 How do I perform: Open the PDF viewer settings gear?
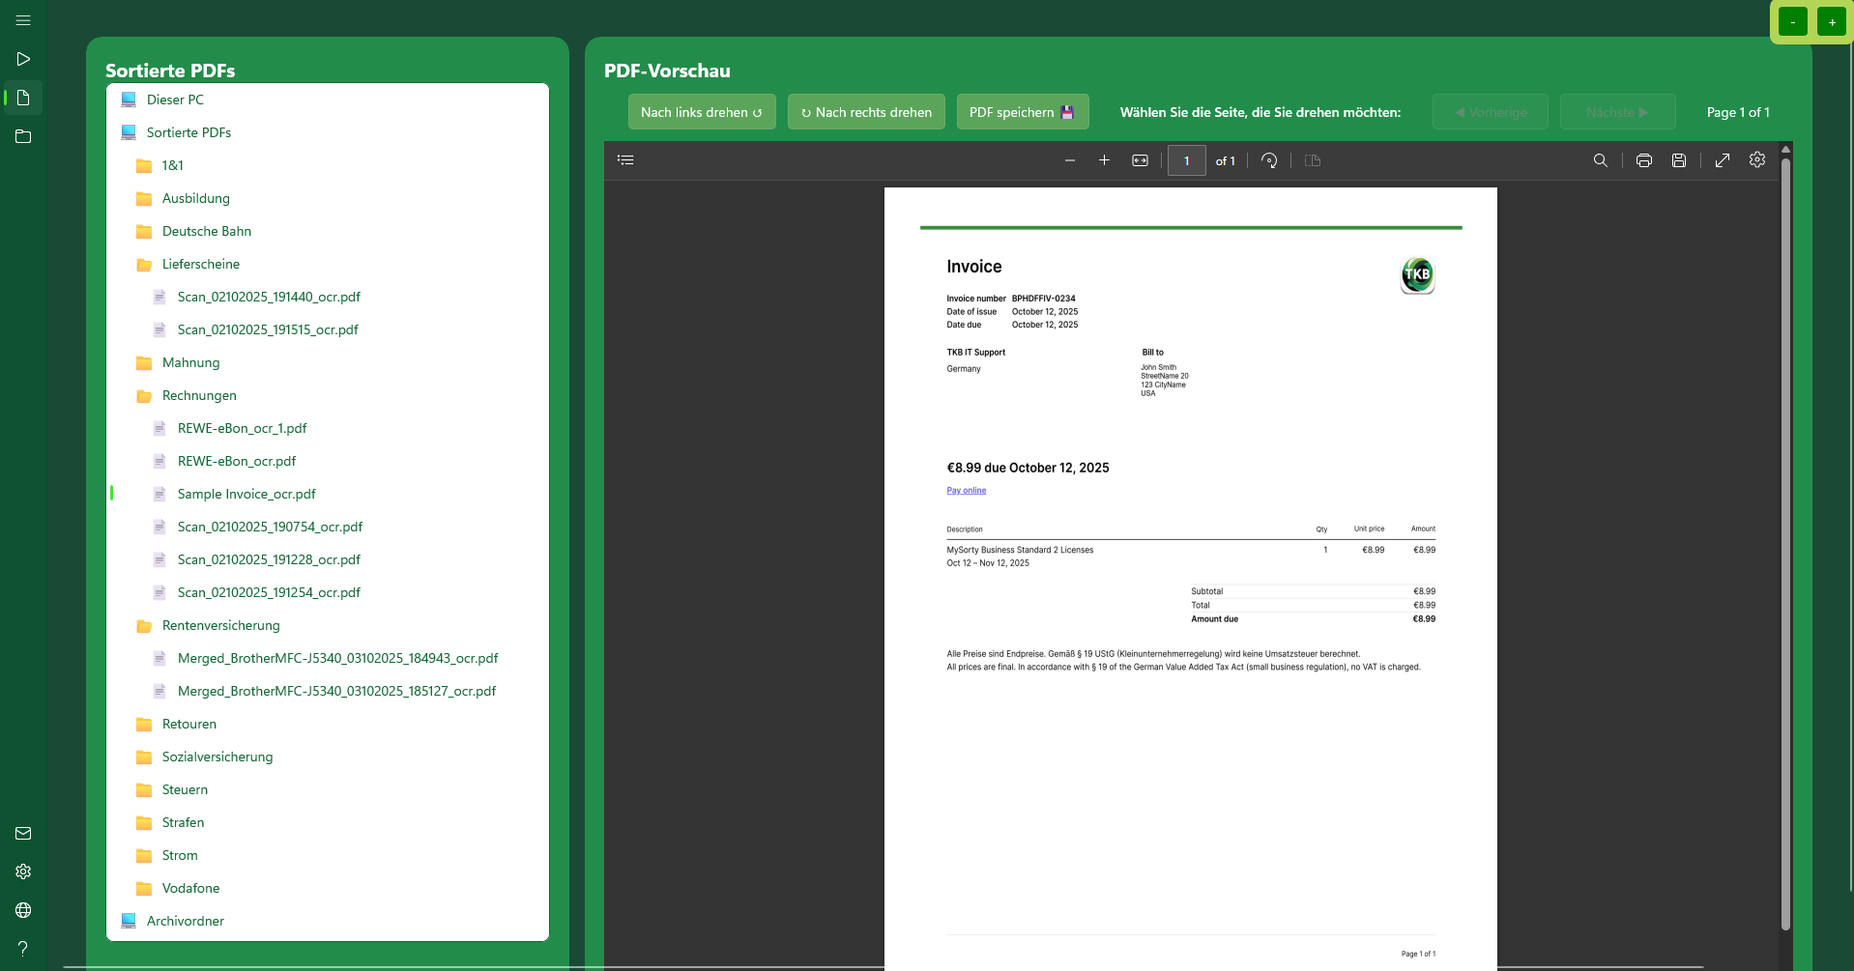1756,160
